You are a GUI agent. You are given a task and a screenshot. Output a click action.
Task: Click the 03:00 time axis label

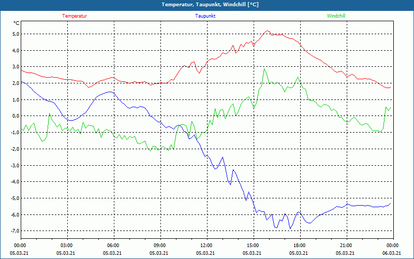(x=66, y=246)
